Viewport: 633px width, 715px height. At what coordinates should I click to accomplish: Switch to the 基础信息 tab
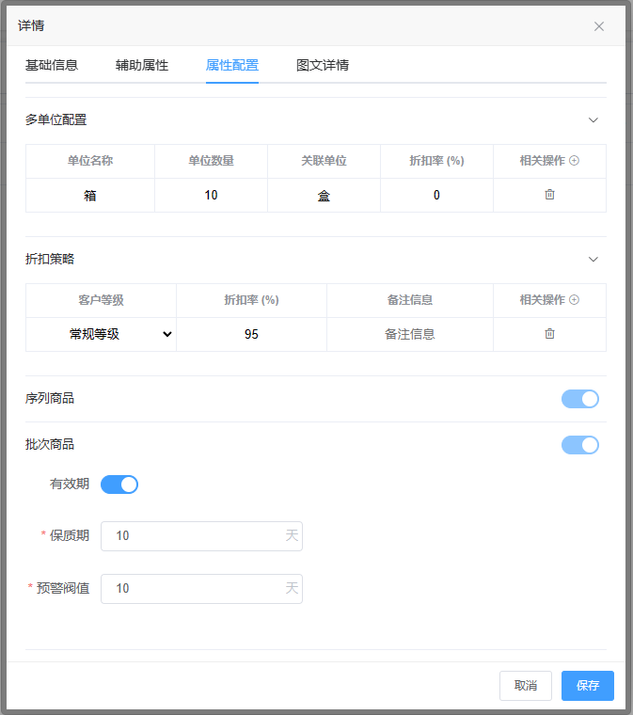coord(52,66)
